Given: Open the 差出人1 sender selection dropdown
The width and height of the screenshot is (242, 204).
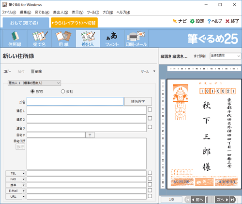Looking at the screenshot, I should coord(34,83).
